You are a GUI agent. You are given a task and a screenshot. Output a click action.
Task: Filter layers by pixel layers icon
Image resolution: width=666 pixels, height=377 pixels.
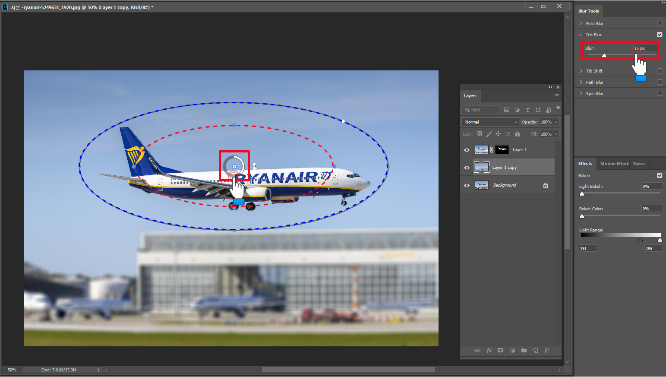[x=507, y=110]
